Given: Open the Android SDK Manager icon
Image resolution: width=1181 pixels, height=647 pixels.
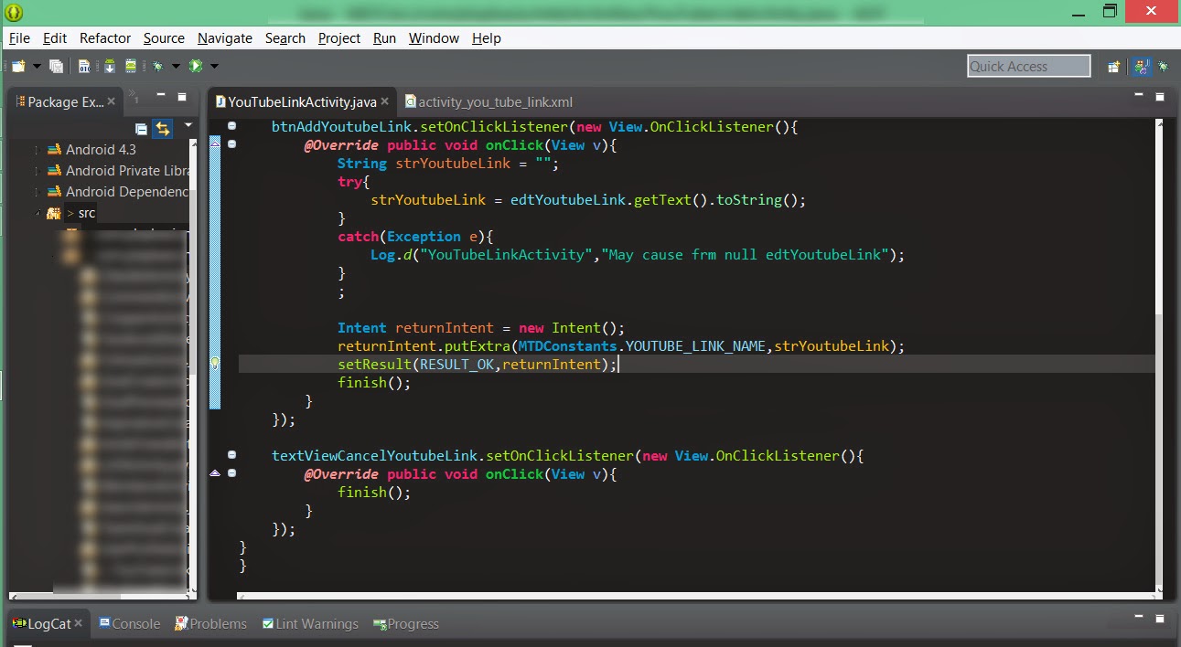Looking at the screenshot, I should (x=110, y=66).
